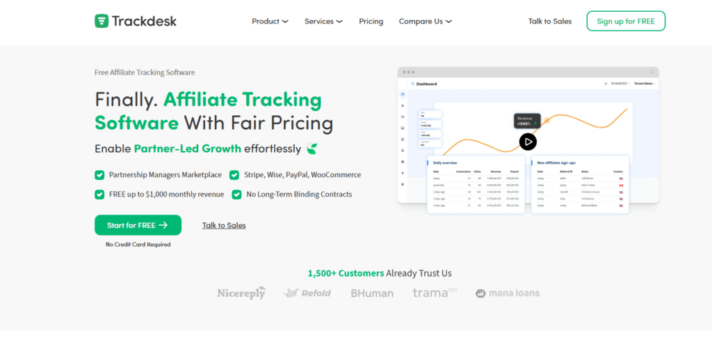Click the No Long-Term Binding Contracts checkmark
Screen dimensions: 712x341
236,194
